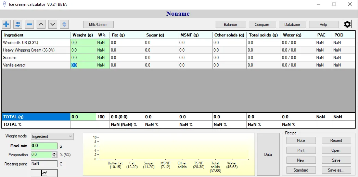This screenshot has width=358, height=177.
Task: Click the W% column header
Action: pyautogui.click(x=103, y=35)
